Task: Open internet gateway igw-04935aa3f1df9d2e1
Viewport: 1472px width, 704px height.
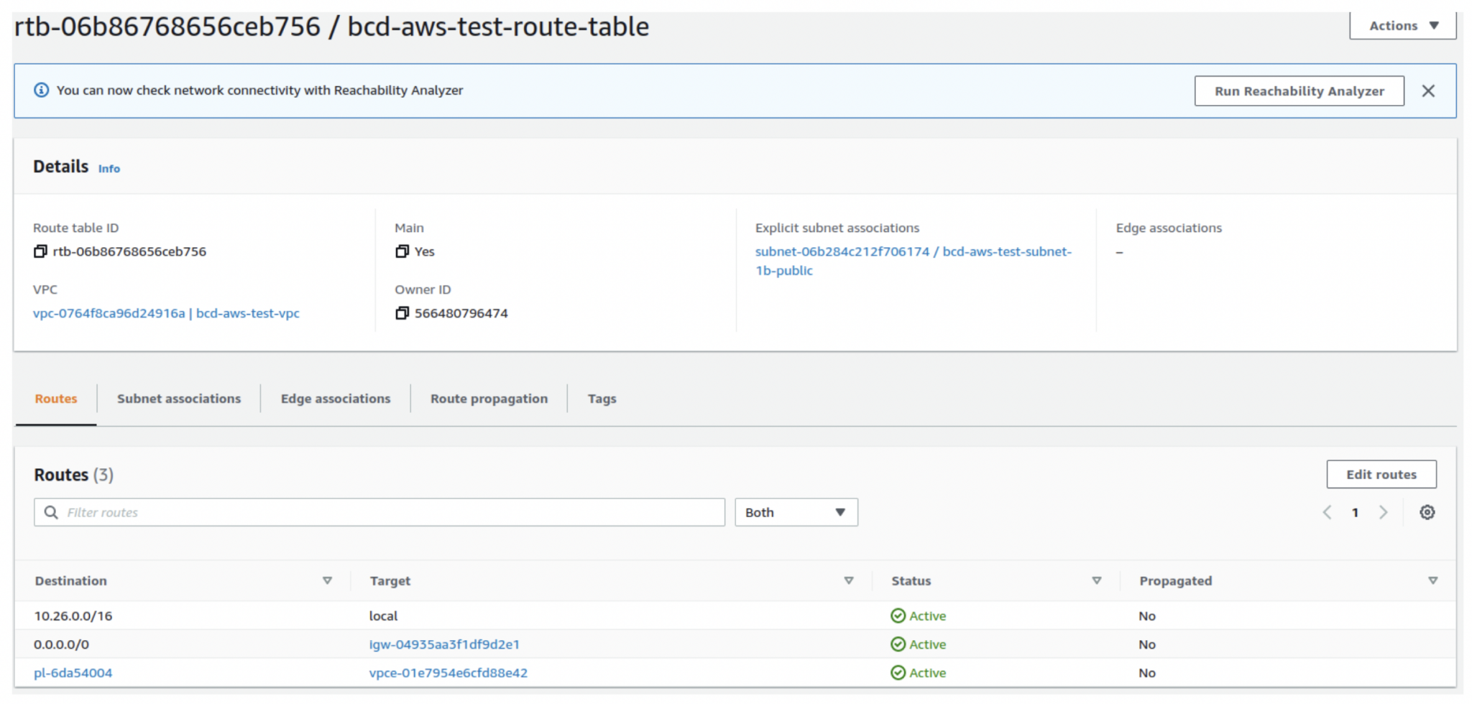Action: [x=445, y=644]
